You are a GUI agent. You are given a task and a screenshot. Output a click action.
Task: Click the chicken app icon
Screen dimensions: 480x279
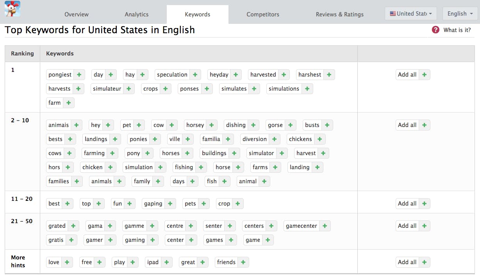click(x=12, y=9)
